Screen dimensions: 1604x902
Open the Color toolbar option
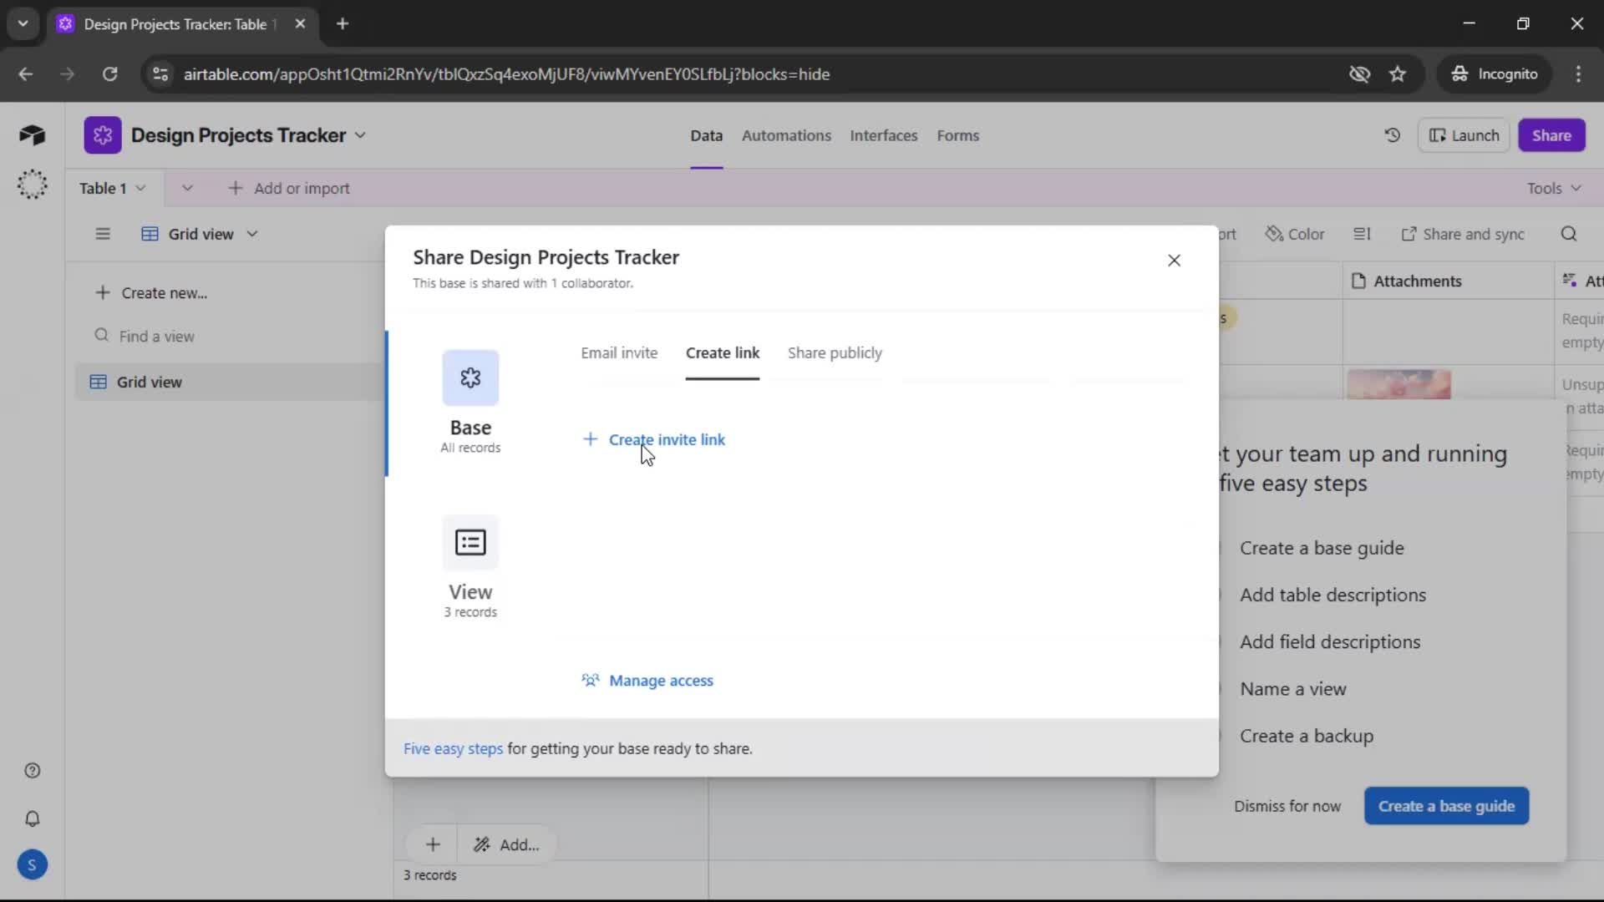point(1295,234)
